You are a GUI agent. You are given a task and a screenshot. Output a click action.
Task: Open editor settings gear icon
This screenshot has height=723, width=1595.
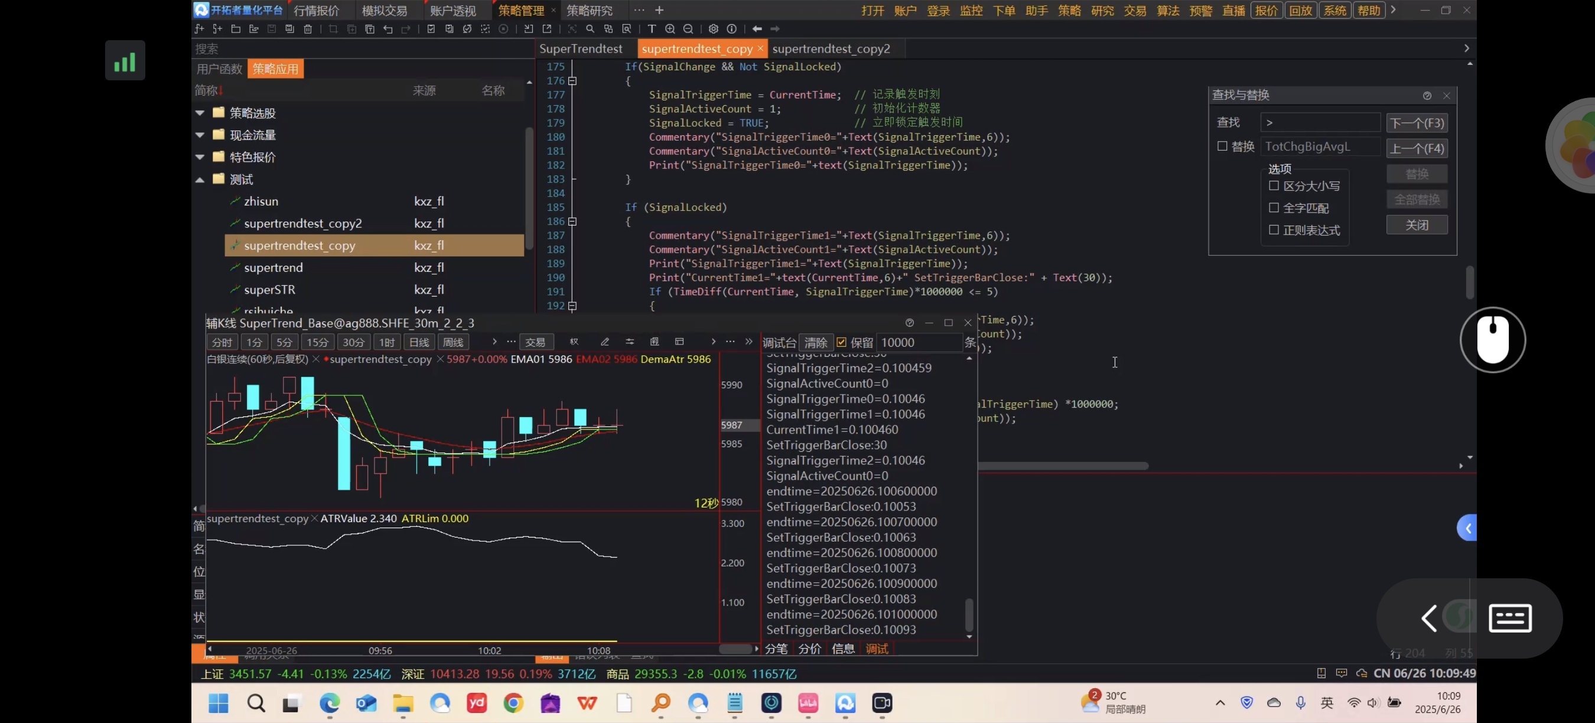713,29
